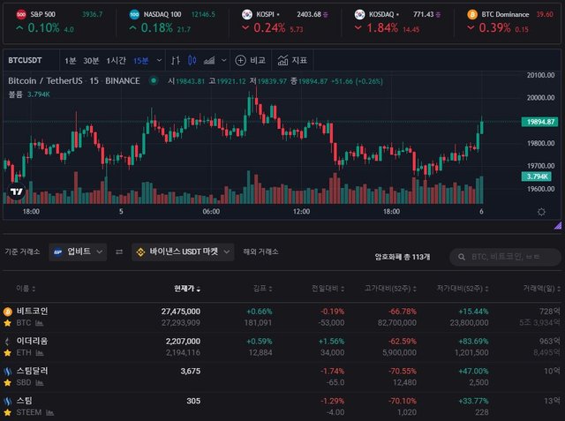The image size is (565, 421).
Task: Expand the 바이낸스 USDT 마켓 dropdown
Action: point(183,252)
